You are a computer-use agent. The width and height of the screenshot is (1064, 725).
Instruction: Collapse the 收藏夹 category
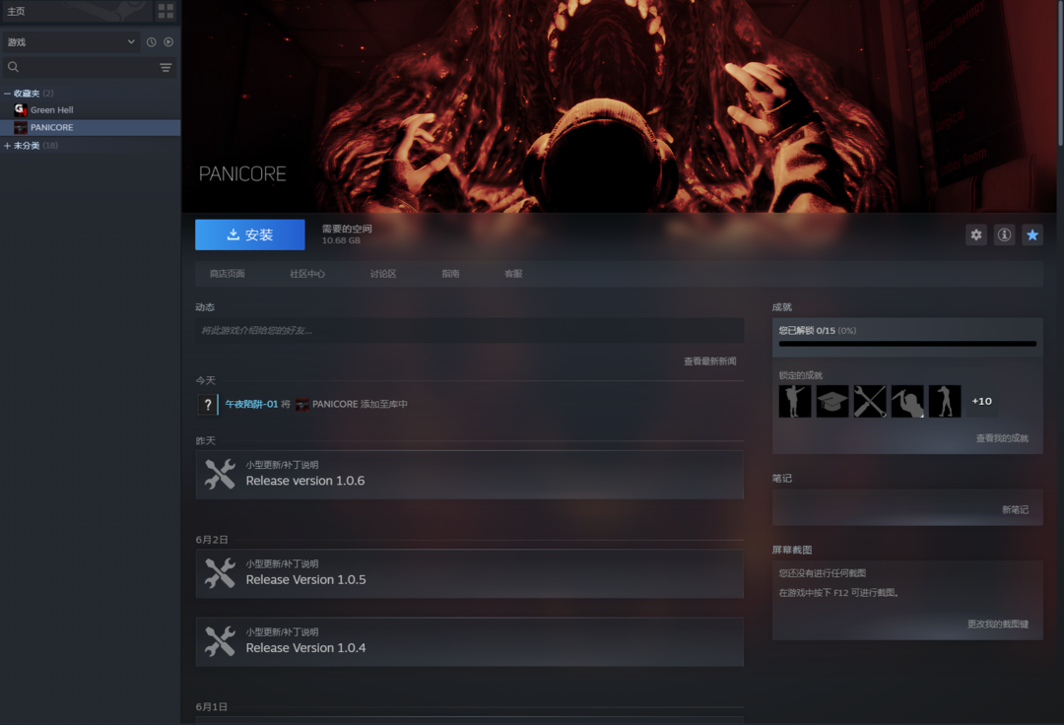tap(8, 94)
